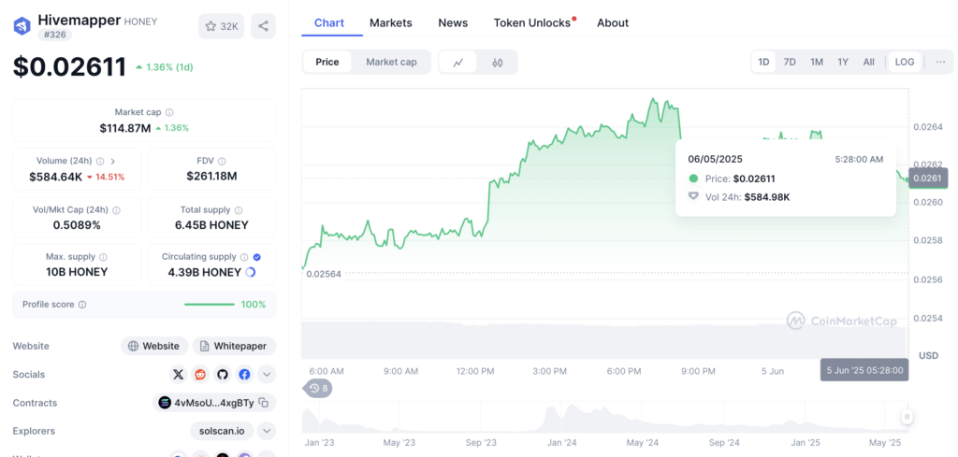958x457 pixels.
Task: Select All time range
Action: 869,63
